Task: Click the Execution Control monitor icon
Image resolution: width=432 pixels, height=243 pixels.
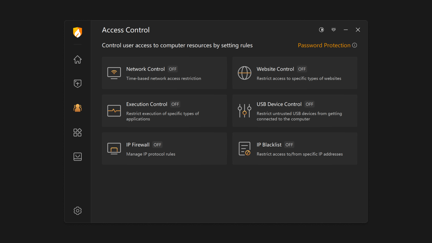Action: [x=114, y=110]
